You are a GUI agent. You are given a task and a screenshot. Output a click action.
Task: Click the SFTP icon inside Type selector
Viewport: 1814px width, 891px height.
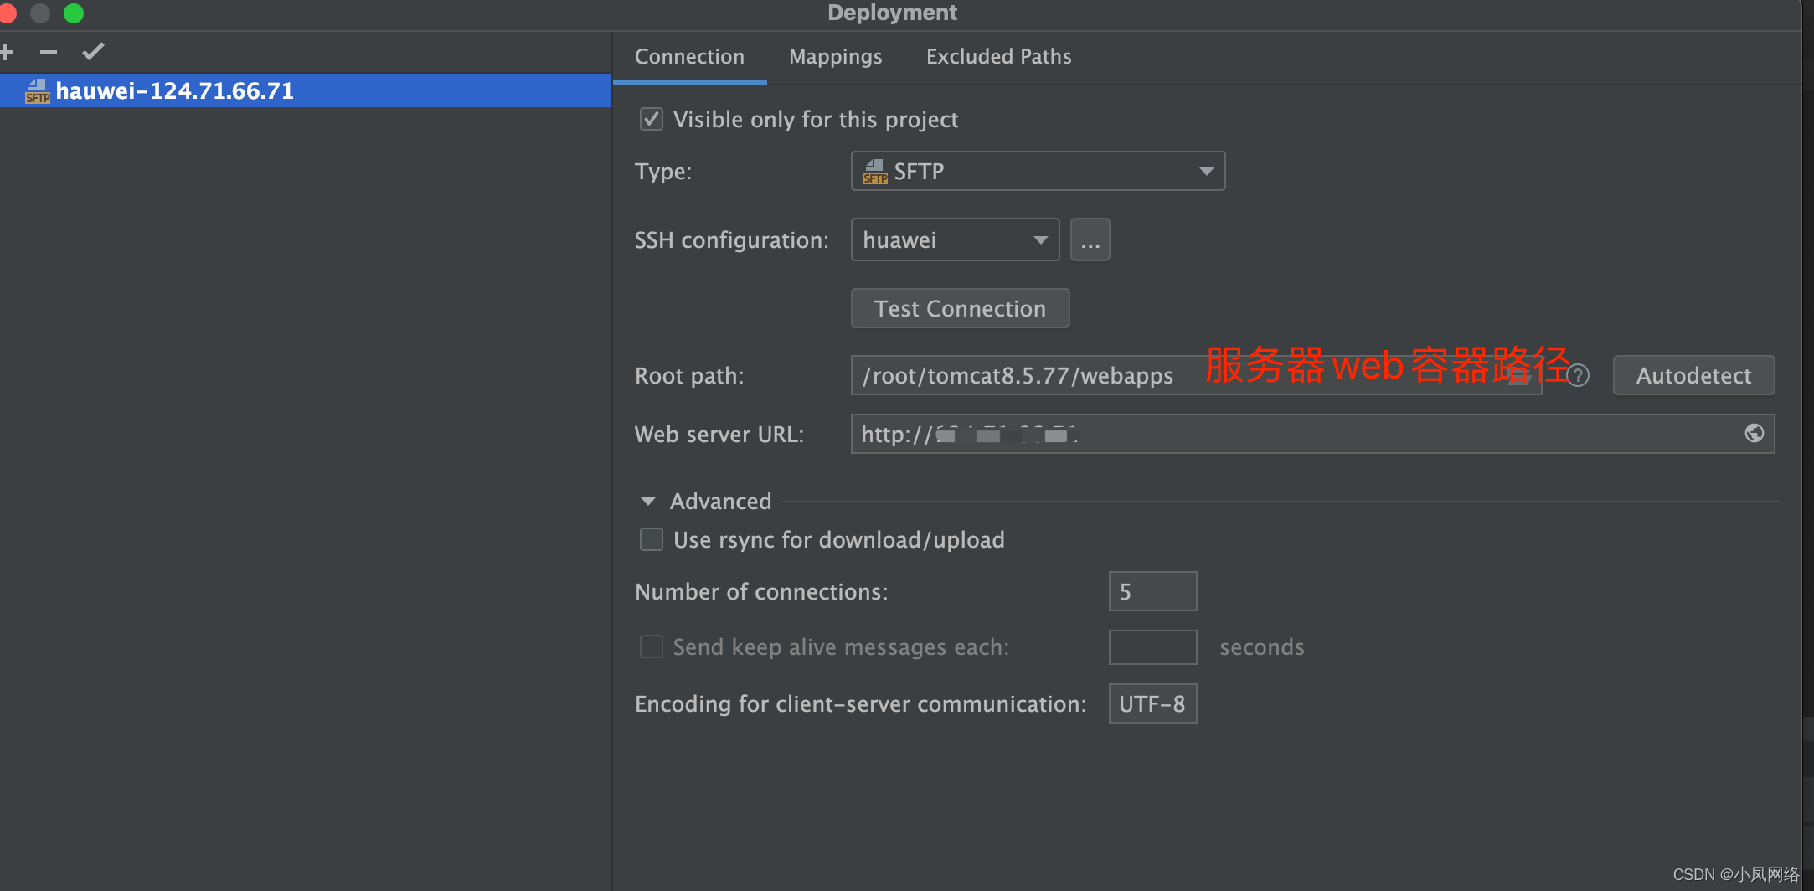pyautogui.click(x=874, y=171)
